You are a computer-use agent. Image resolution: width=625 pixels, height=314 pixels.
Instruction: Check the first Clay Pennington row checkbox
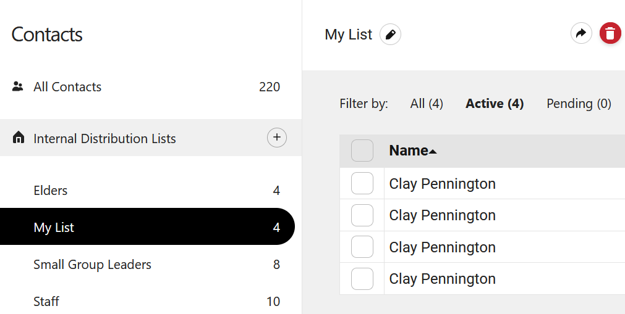coord(362,183)
